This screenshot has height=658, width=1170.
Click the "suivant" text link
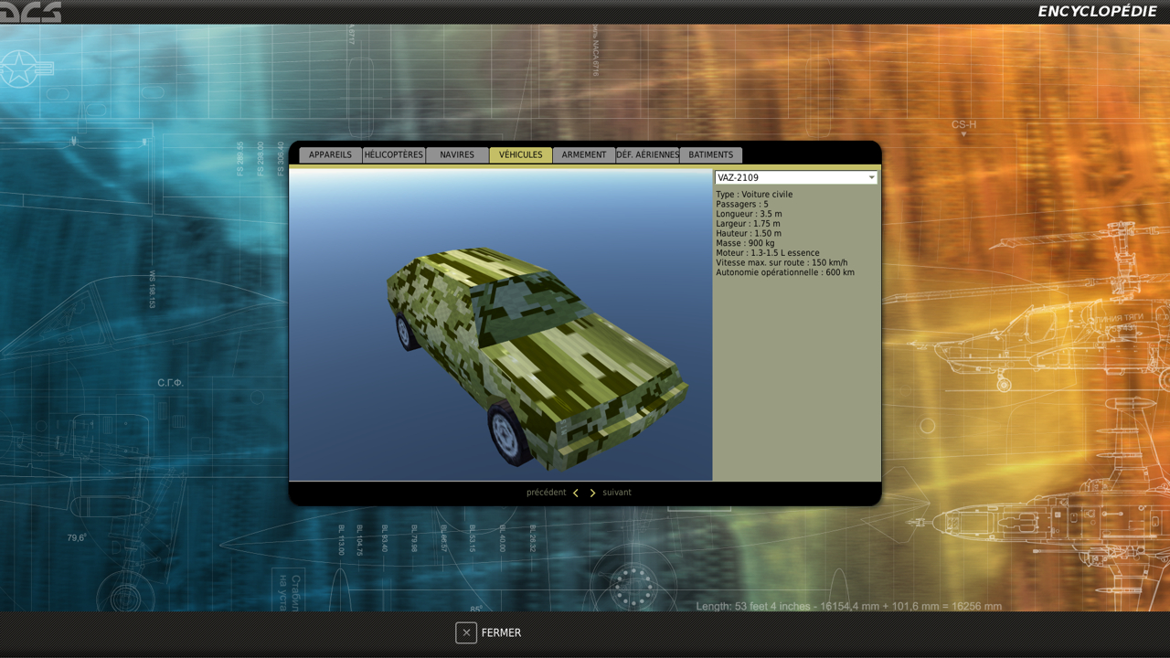click(617, 493)
